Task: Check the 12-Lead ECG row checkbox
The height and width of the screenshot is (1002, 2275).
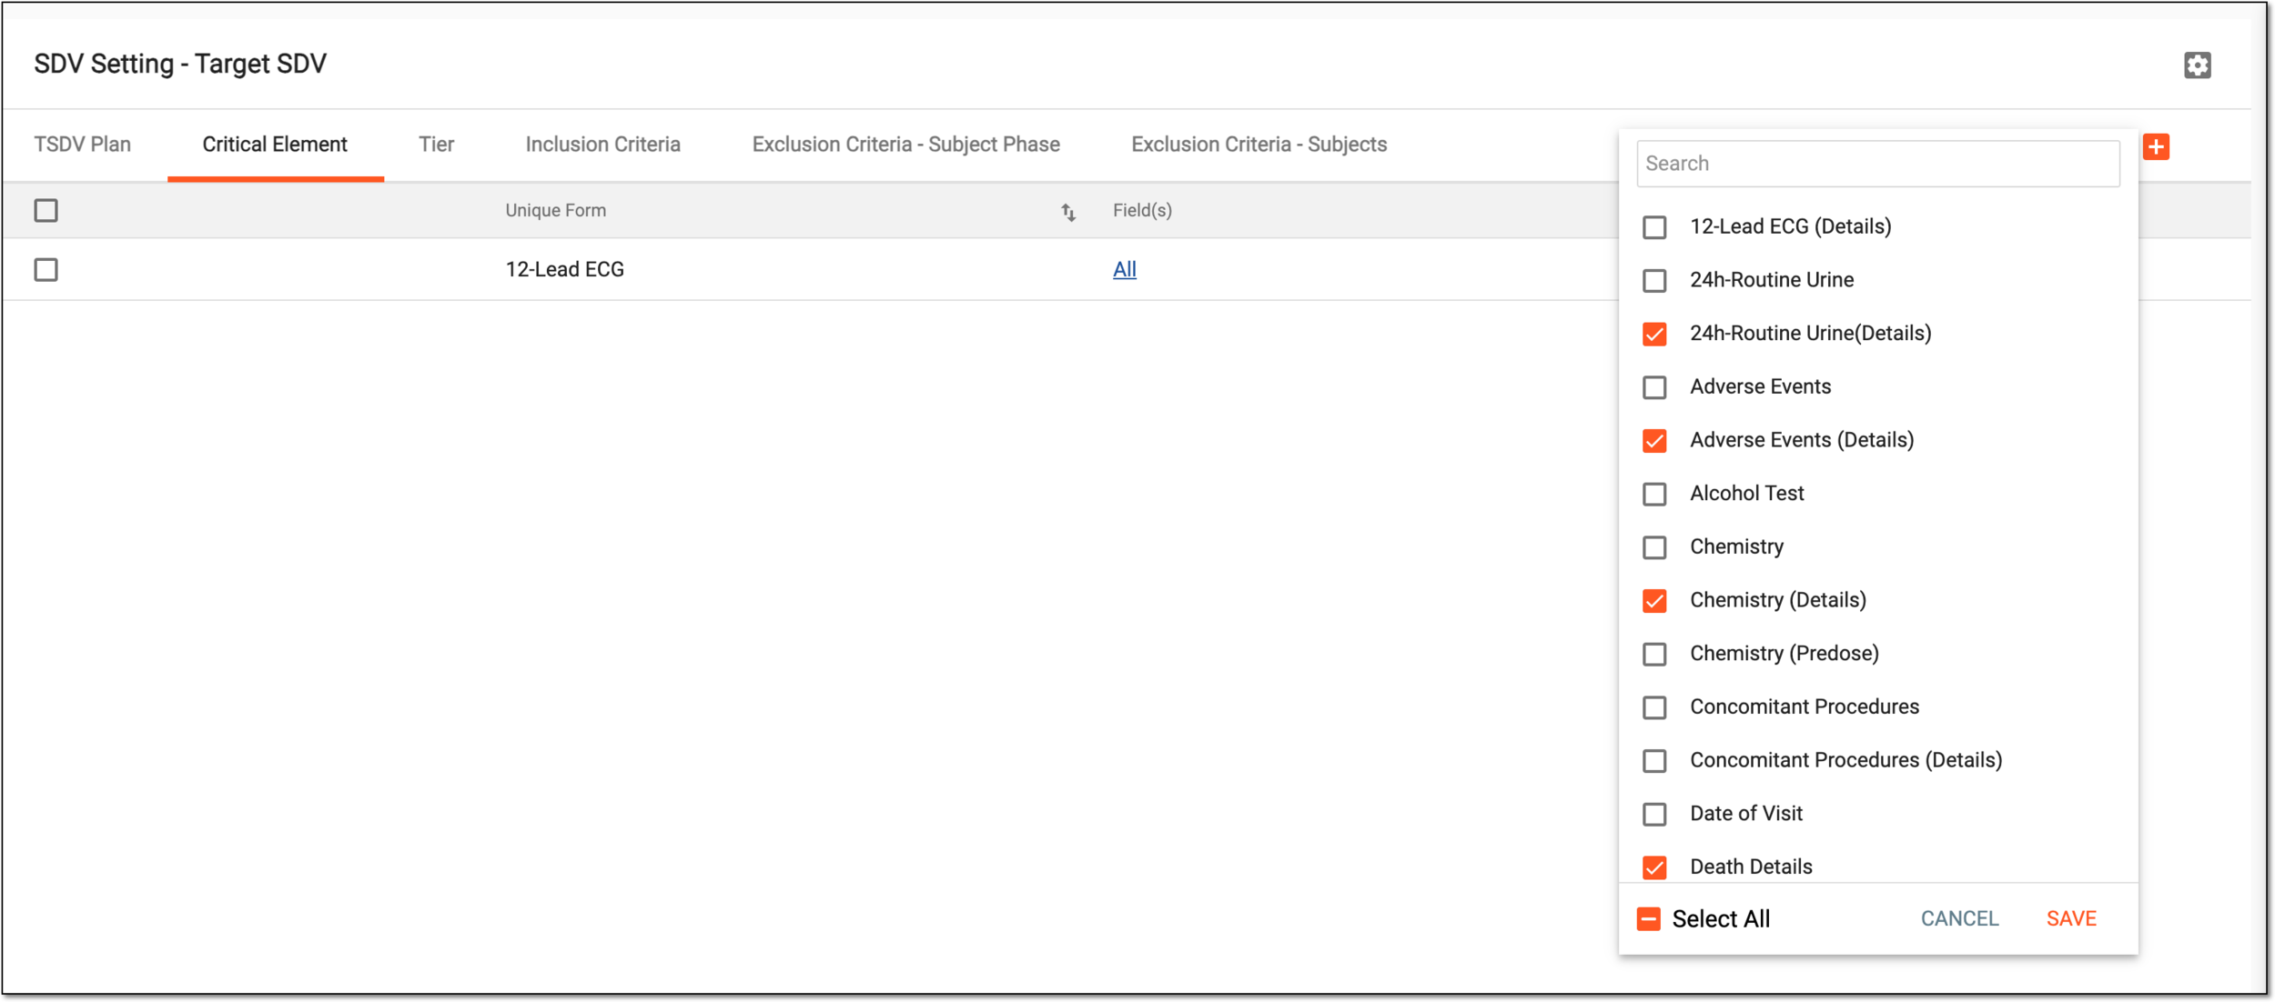Action: [x=45, y=269]
